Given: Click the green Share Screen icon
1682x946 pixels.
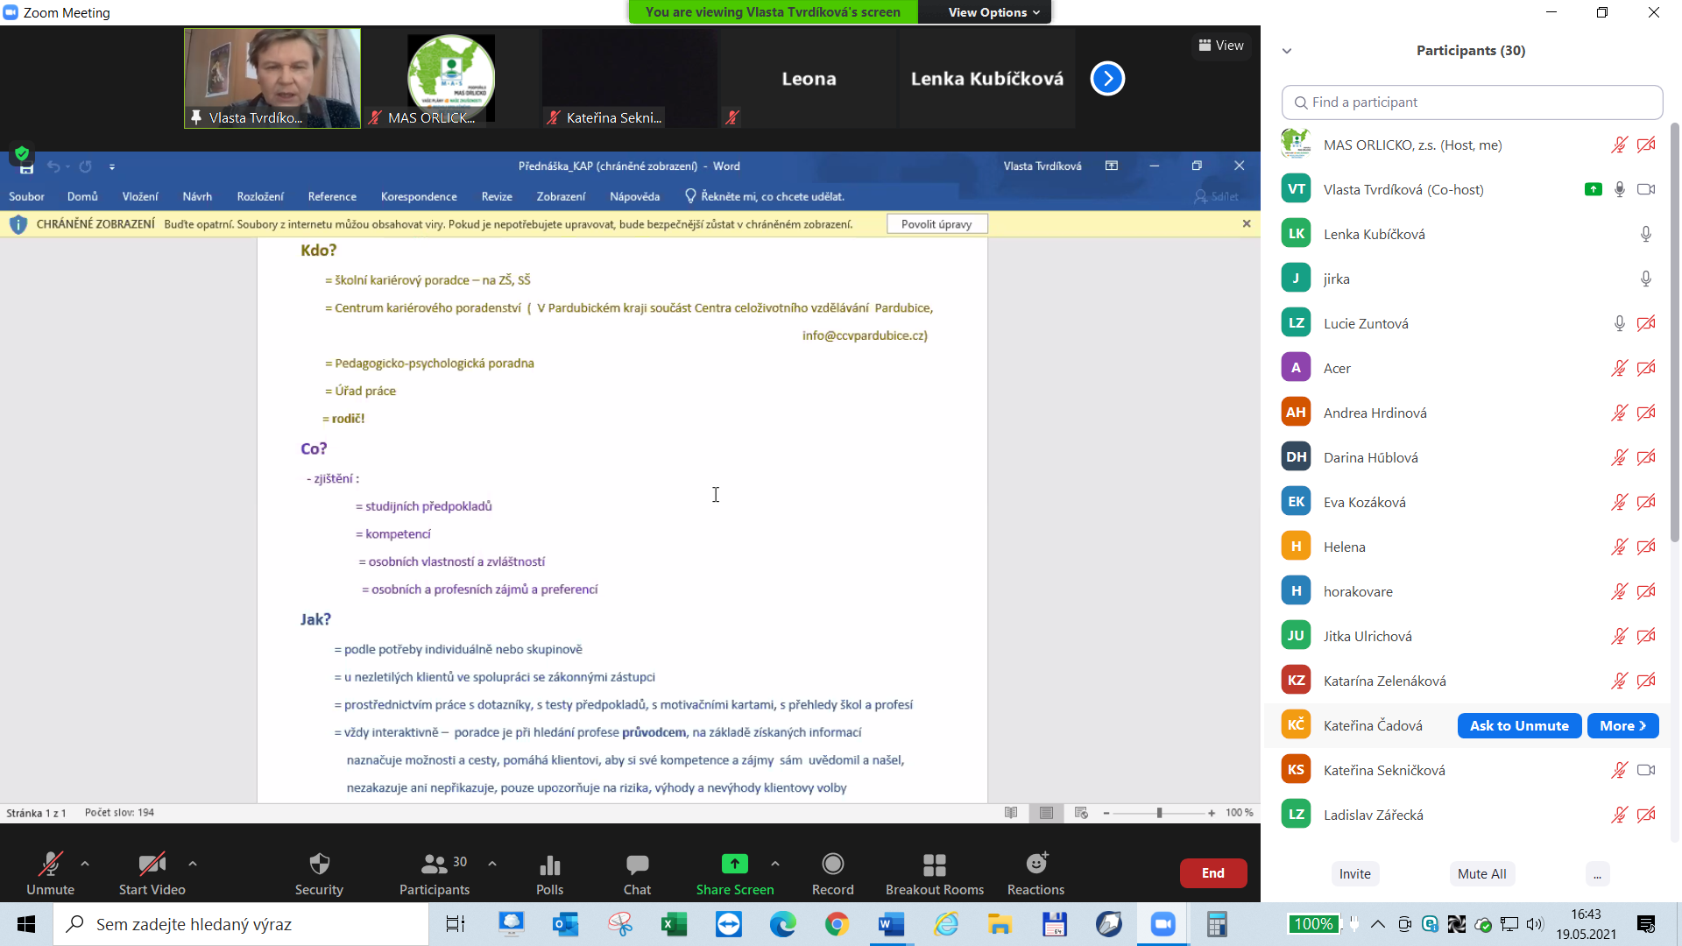Looking at the screenshot, I should 734,864.
